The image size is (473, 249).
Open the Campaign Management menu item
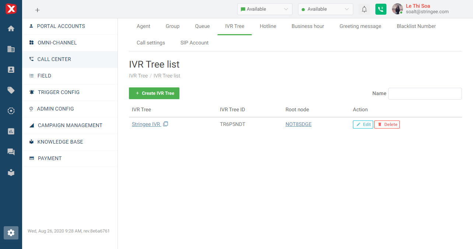[x=70, y=125]
